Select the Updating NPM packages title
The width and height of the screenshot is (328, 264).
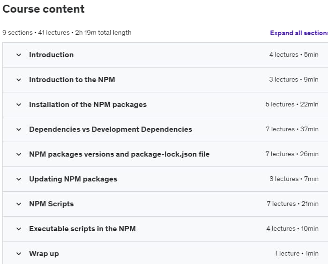73,179
